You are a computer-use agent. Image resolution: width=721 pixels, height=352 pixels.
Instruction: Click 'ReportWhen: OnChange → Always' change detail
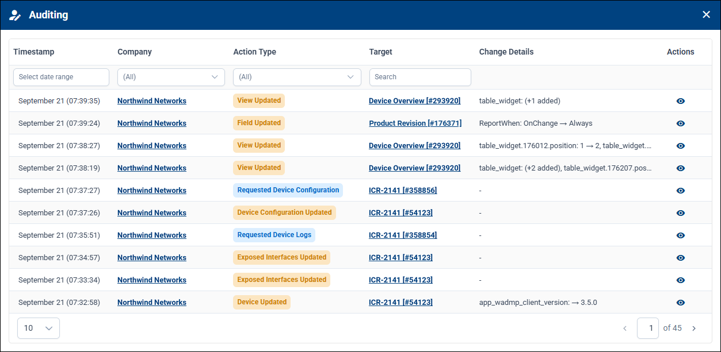[x=536, y=123]
